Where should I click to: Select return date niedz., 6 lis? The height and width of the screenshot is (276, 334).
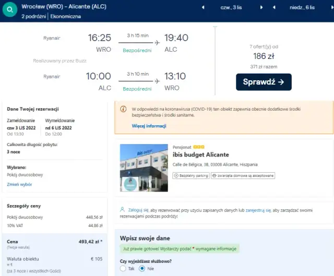pyautogui.click(x=302, y=7)
